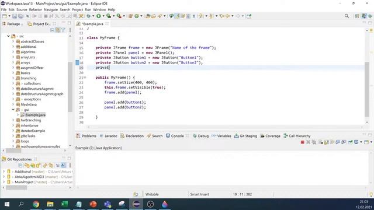
Task: Open the Run button dropdown arrow
Action: point(103,16)
